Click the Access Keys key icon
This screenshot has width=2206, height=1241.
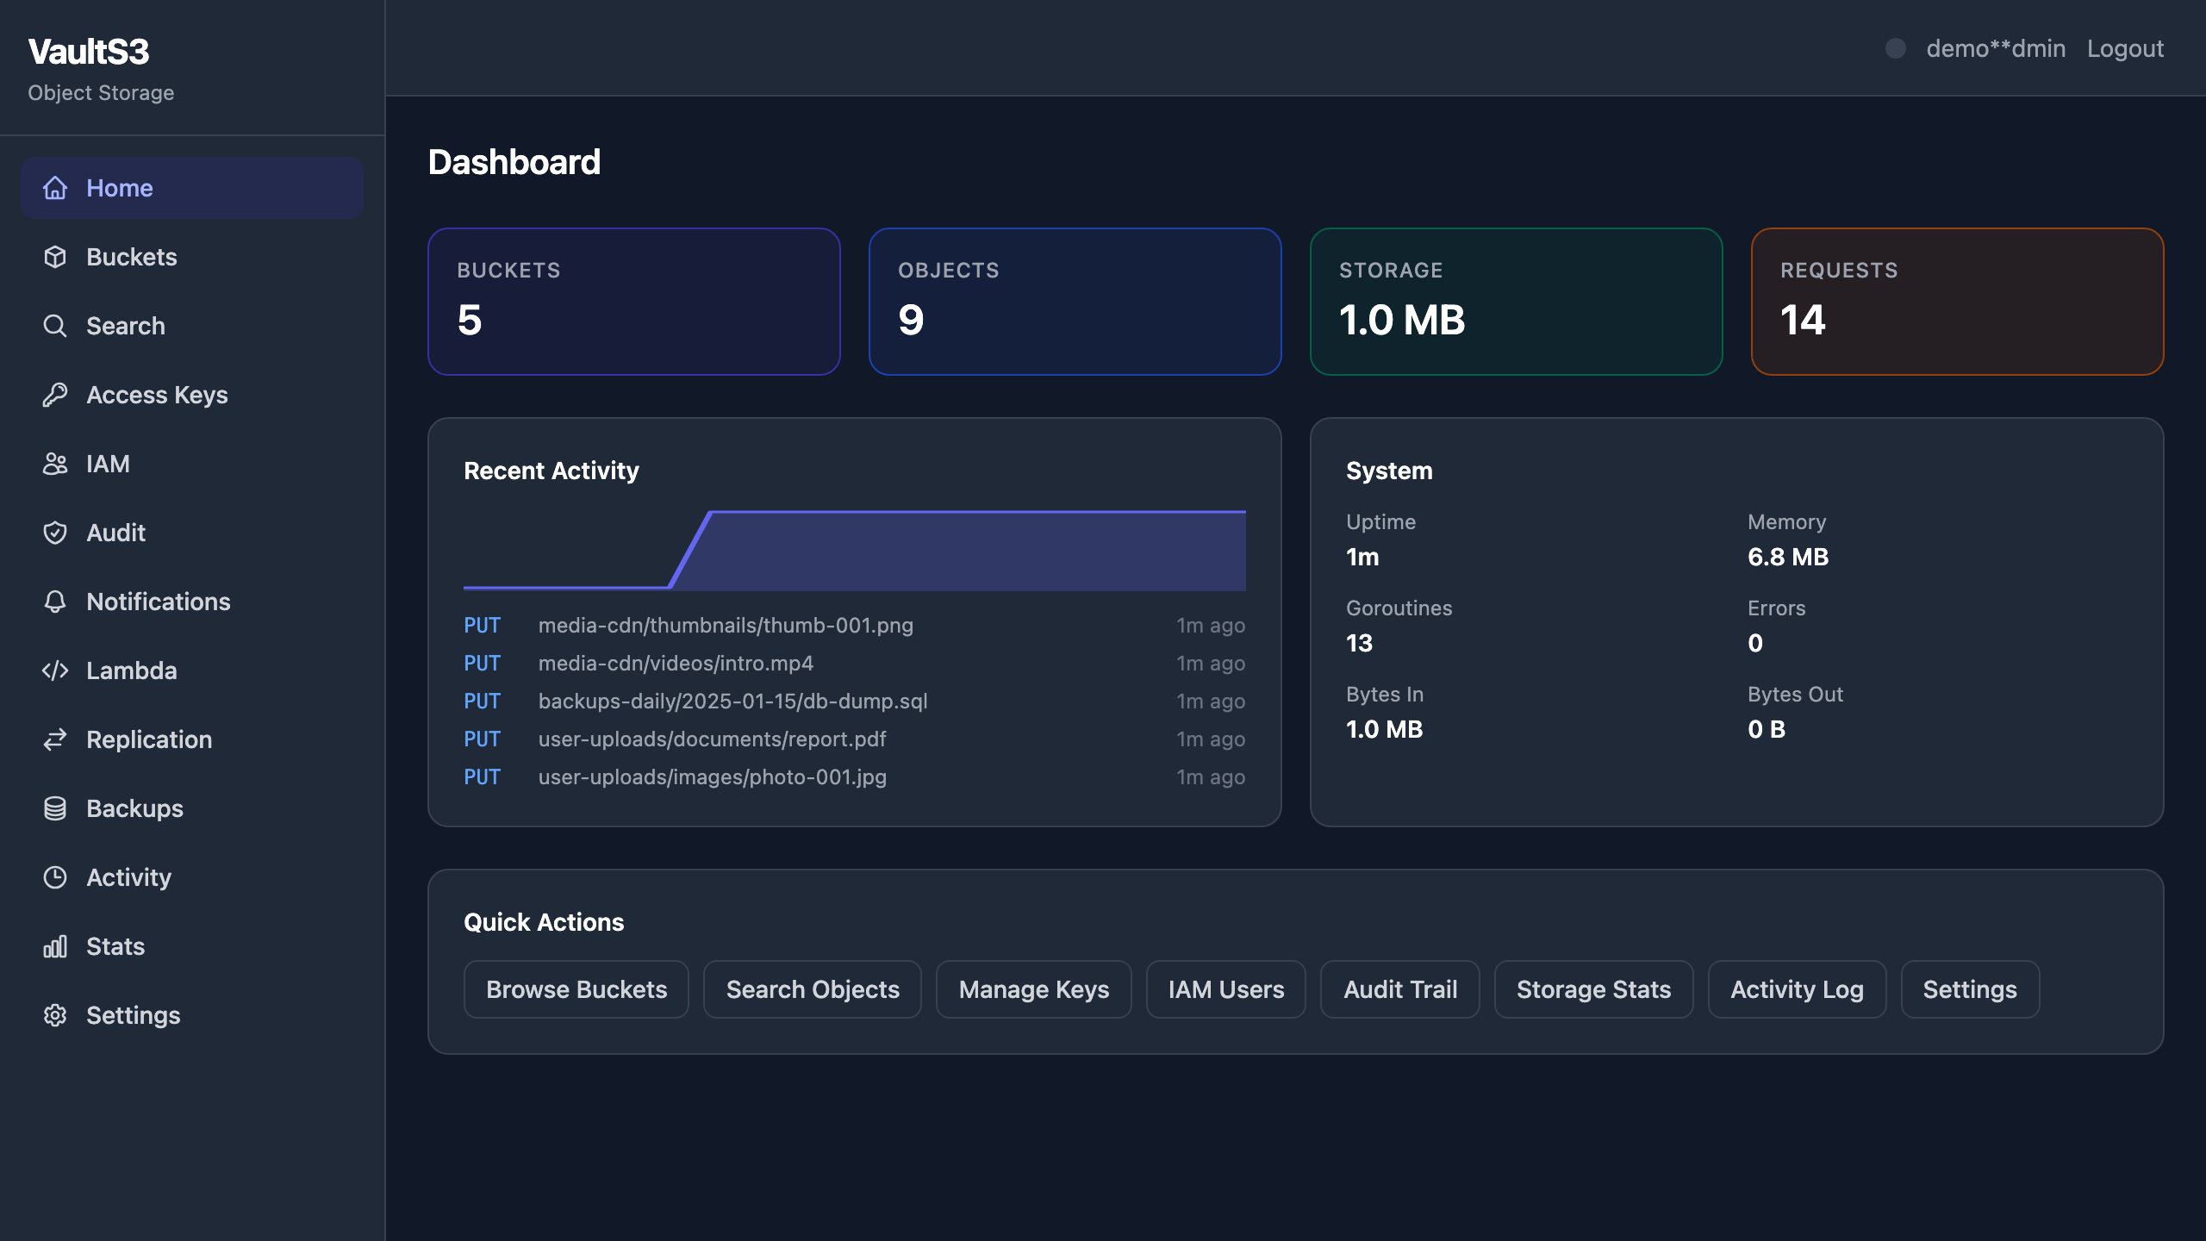[55, 395]
